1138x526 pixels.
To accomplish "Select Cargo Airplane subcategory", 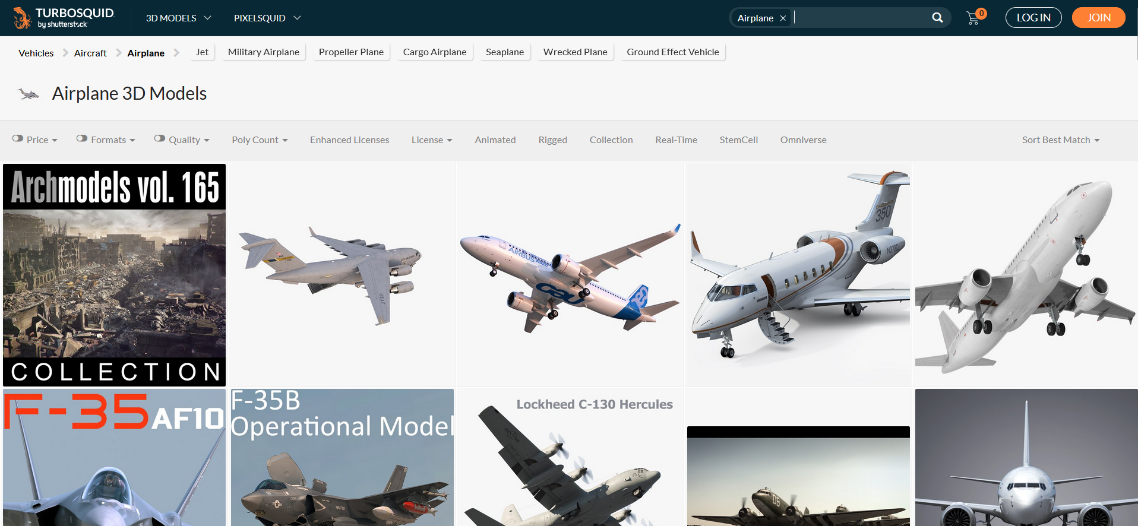I will (435, 52).
